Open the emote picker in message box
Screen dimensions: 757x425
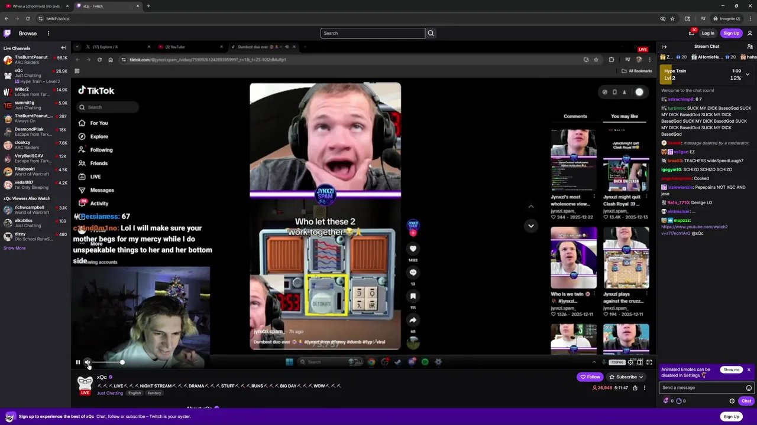pyautogui.click(x=749, y=388)
